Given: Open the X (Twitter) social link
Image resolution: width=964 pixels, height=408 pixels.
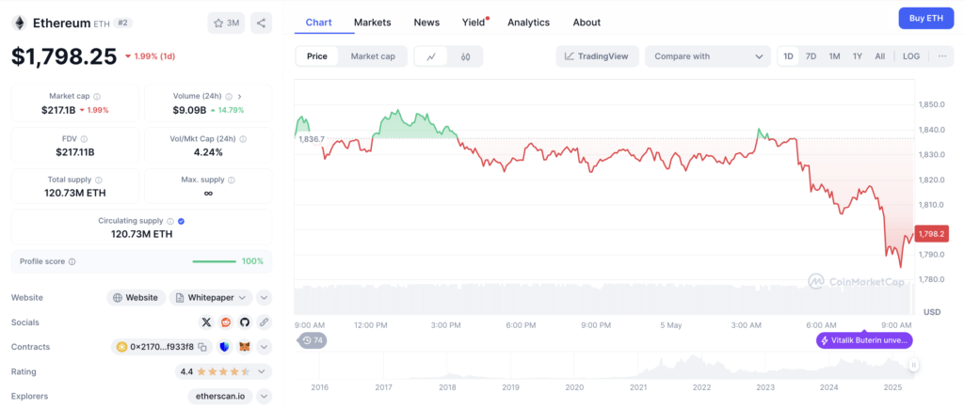Looking at the screenshot, I should 206,322.
